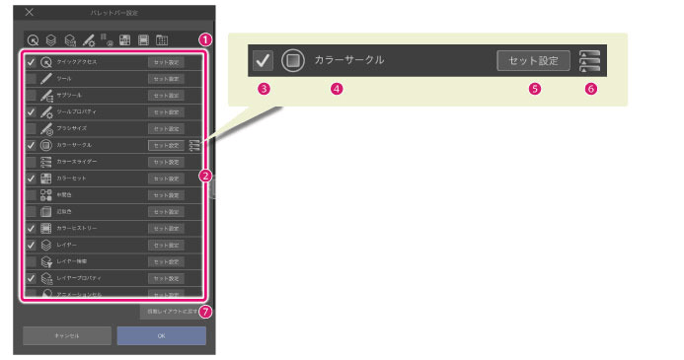
Task: Open セット設定 for カラースライダー row
Action: (x=166, y=162)
